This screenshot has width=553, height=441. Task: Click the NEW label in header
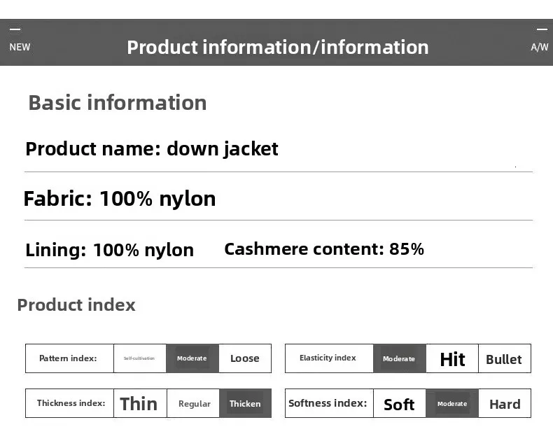click(20, 47)
